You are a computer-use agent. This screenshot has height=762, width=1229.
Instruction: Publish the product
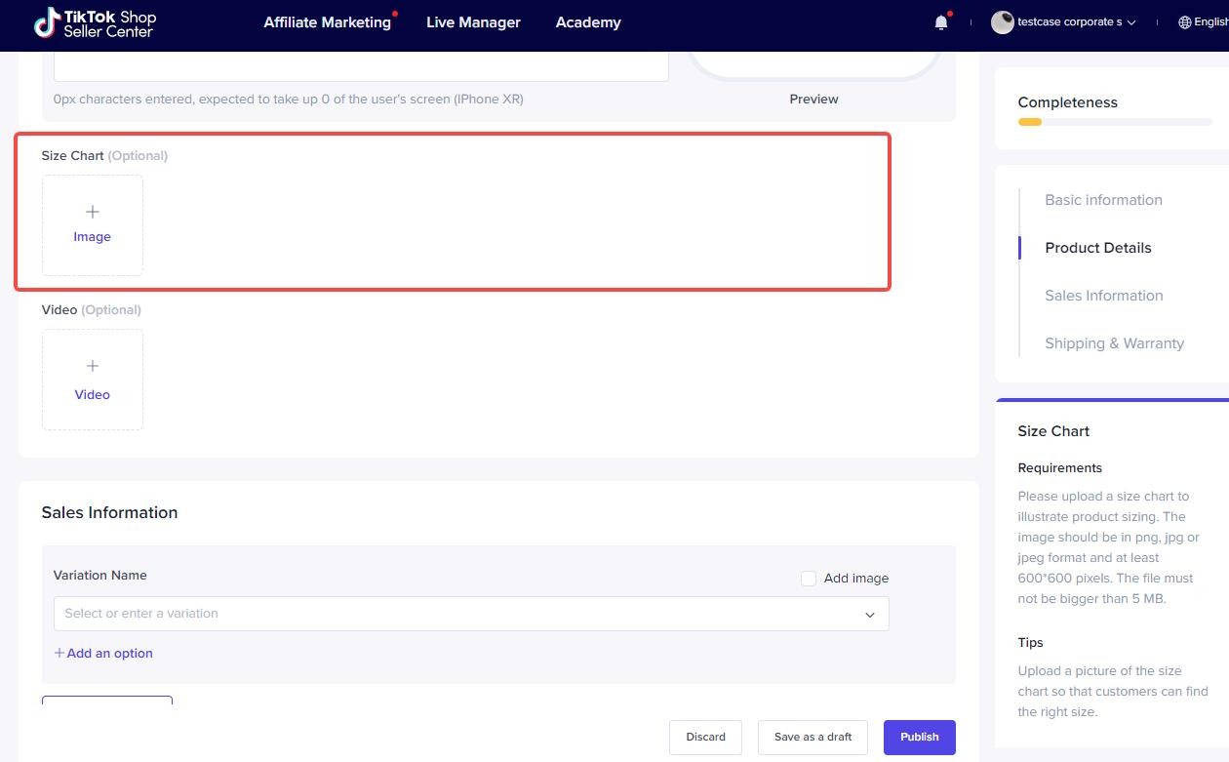point(919,737)
